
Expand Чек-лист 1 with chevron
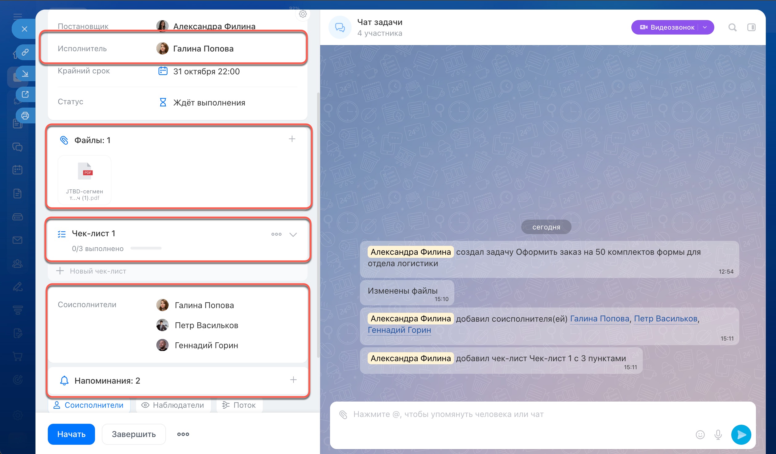293,234
